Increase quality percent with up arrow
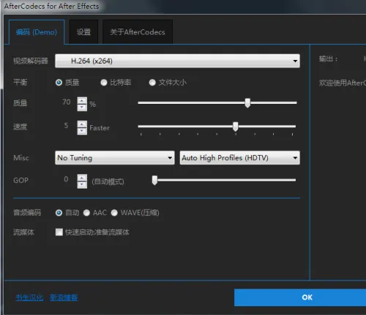366x315 pixels. [x=82, y=101]
